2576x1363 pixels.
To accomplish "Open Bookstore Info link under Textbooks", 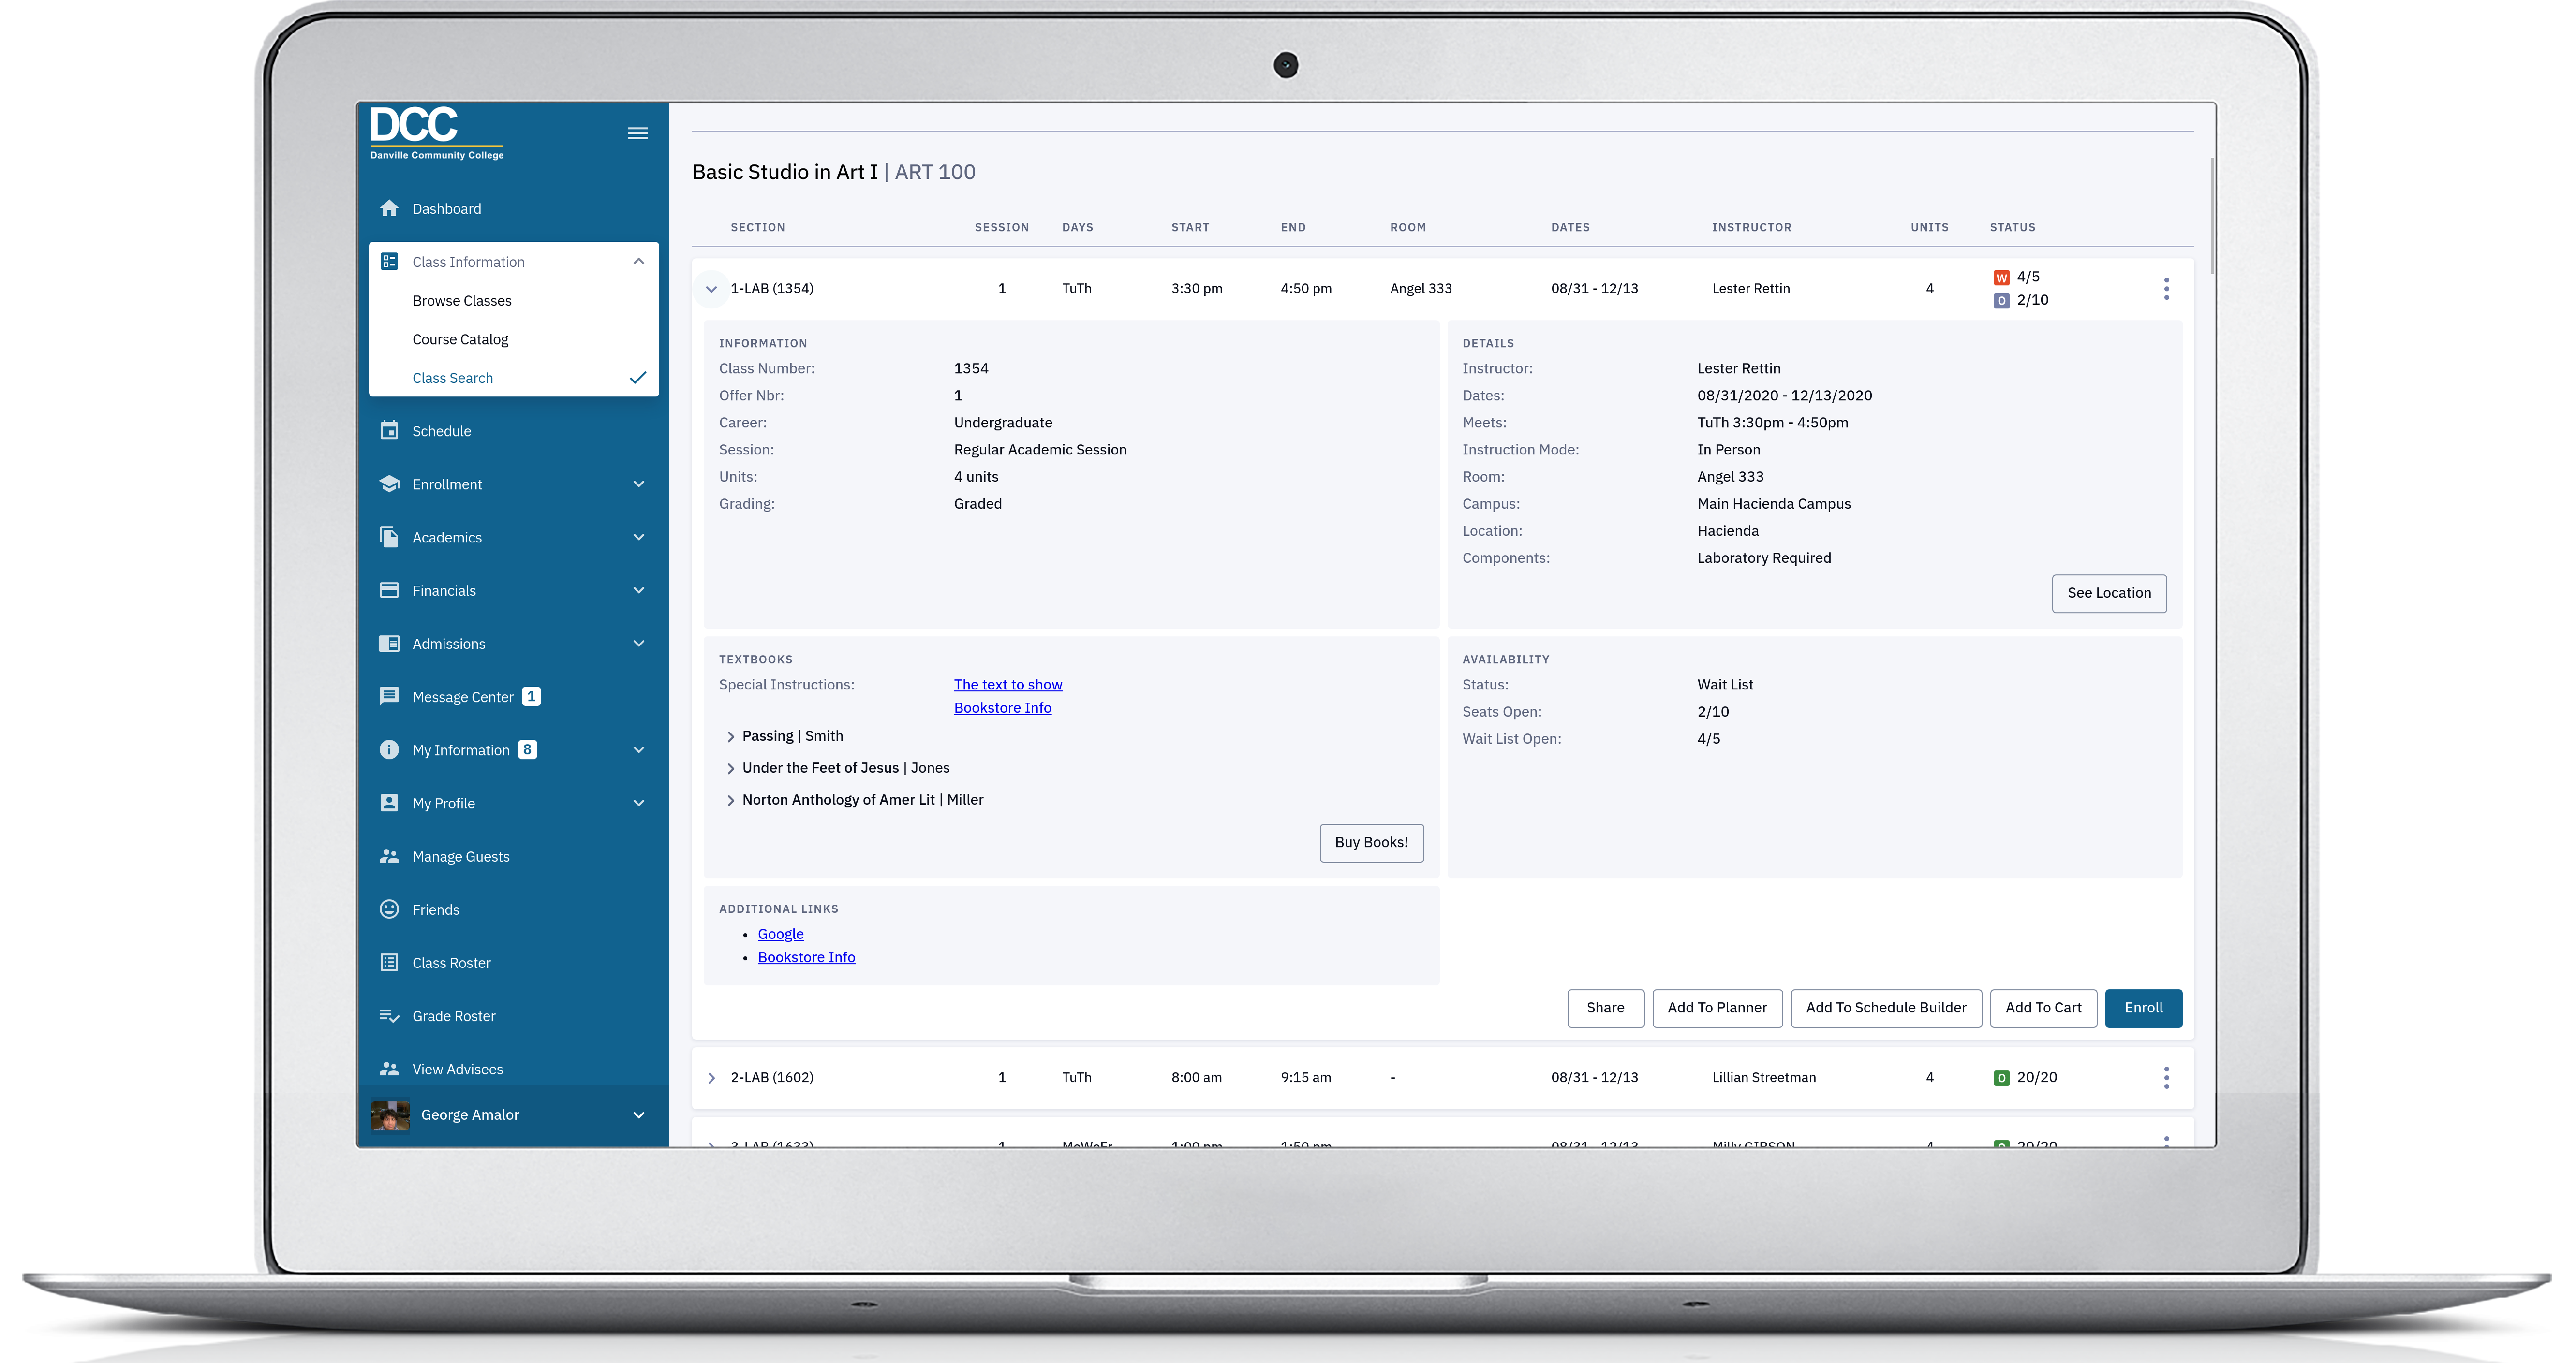I will pos(1002,707).
